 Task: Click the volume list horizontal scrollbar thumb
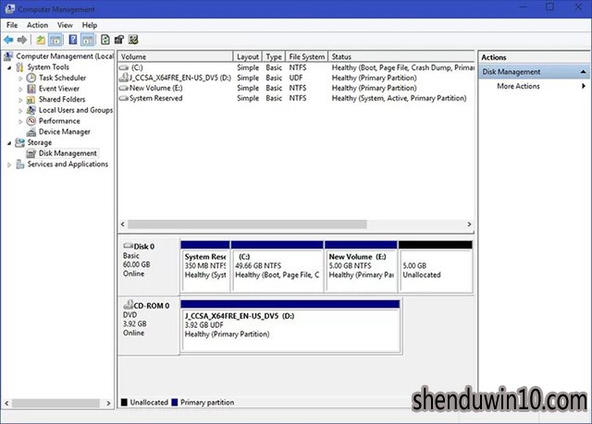tap(247, 224)
